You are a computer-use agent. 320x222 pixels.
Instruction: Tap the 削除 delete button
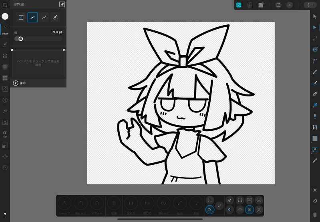114,206
